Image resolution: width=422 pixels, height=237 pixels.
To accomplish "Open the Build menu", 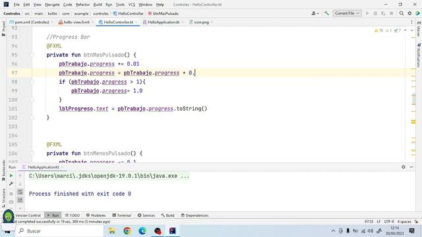I will (98, 5).
